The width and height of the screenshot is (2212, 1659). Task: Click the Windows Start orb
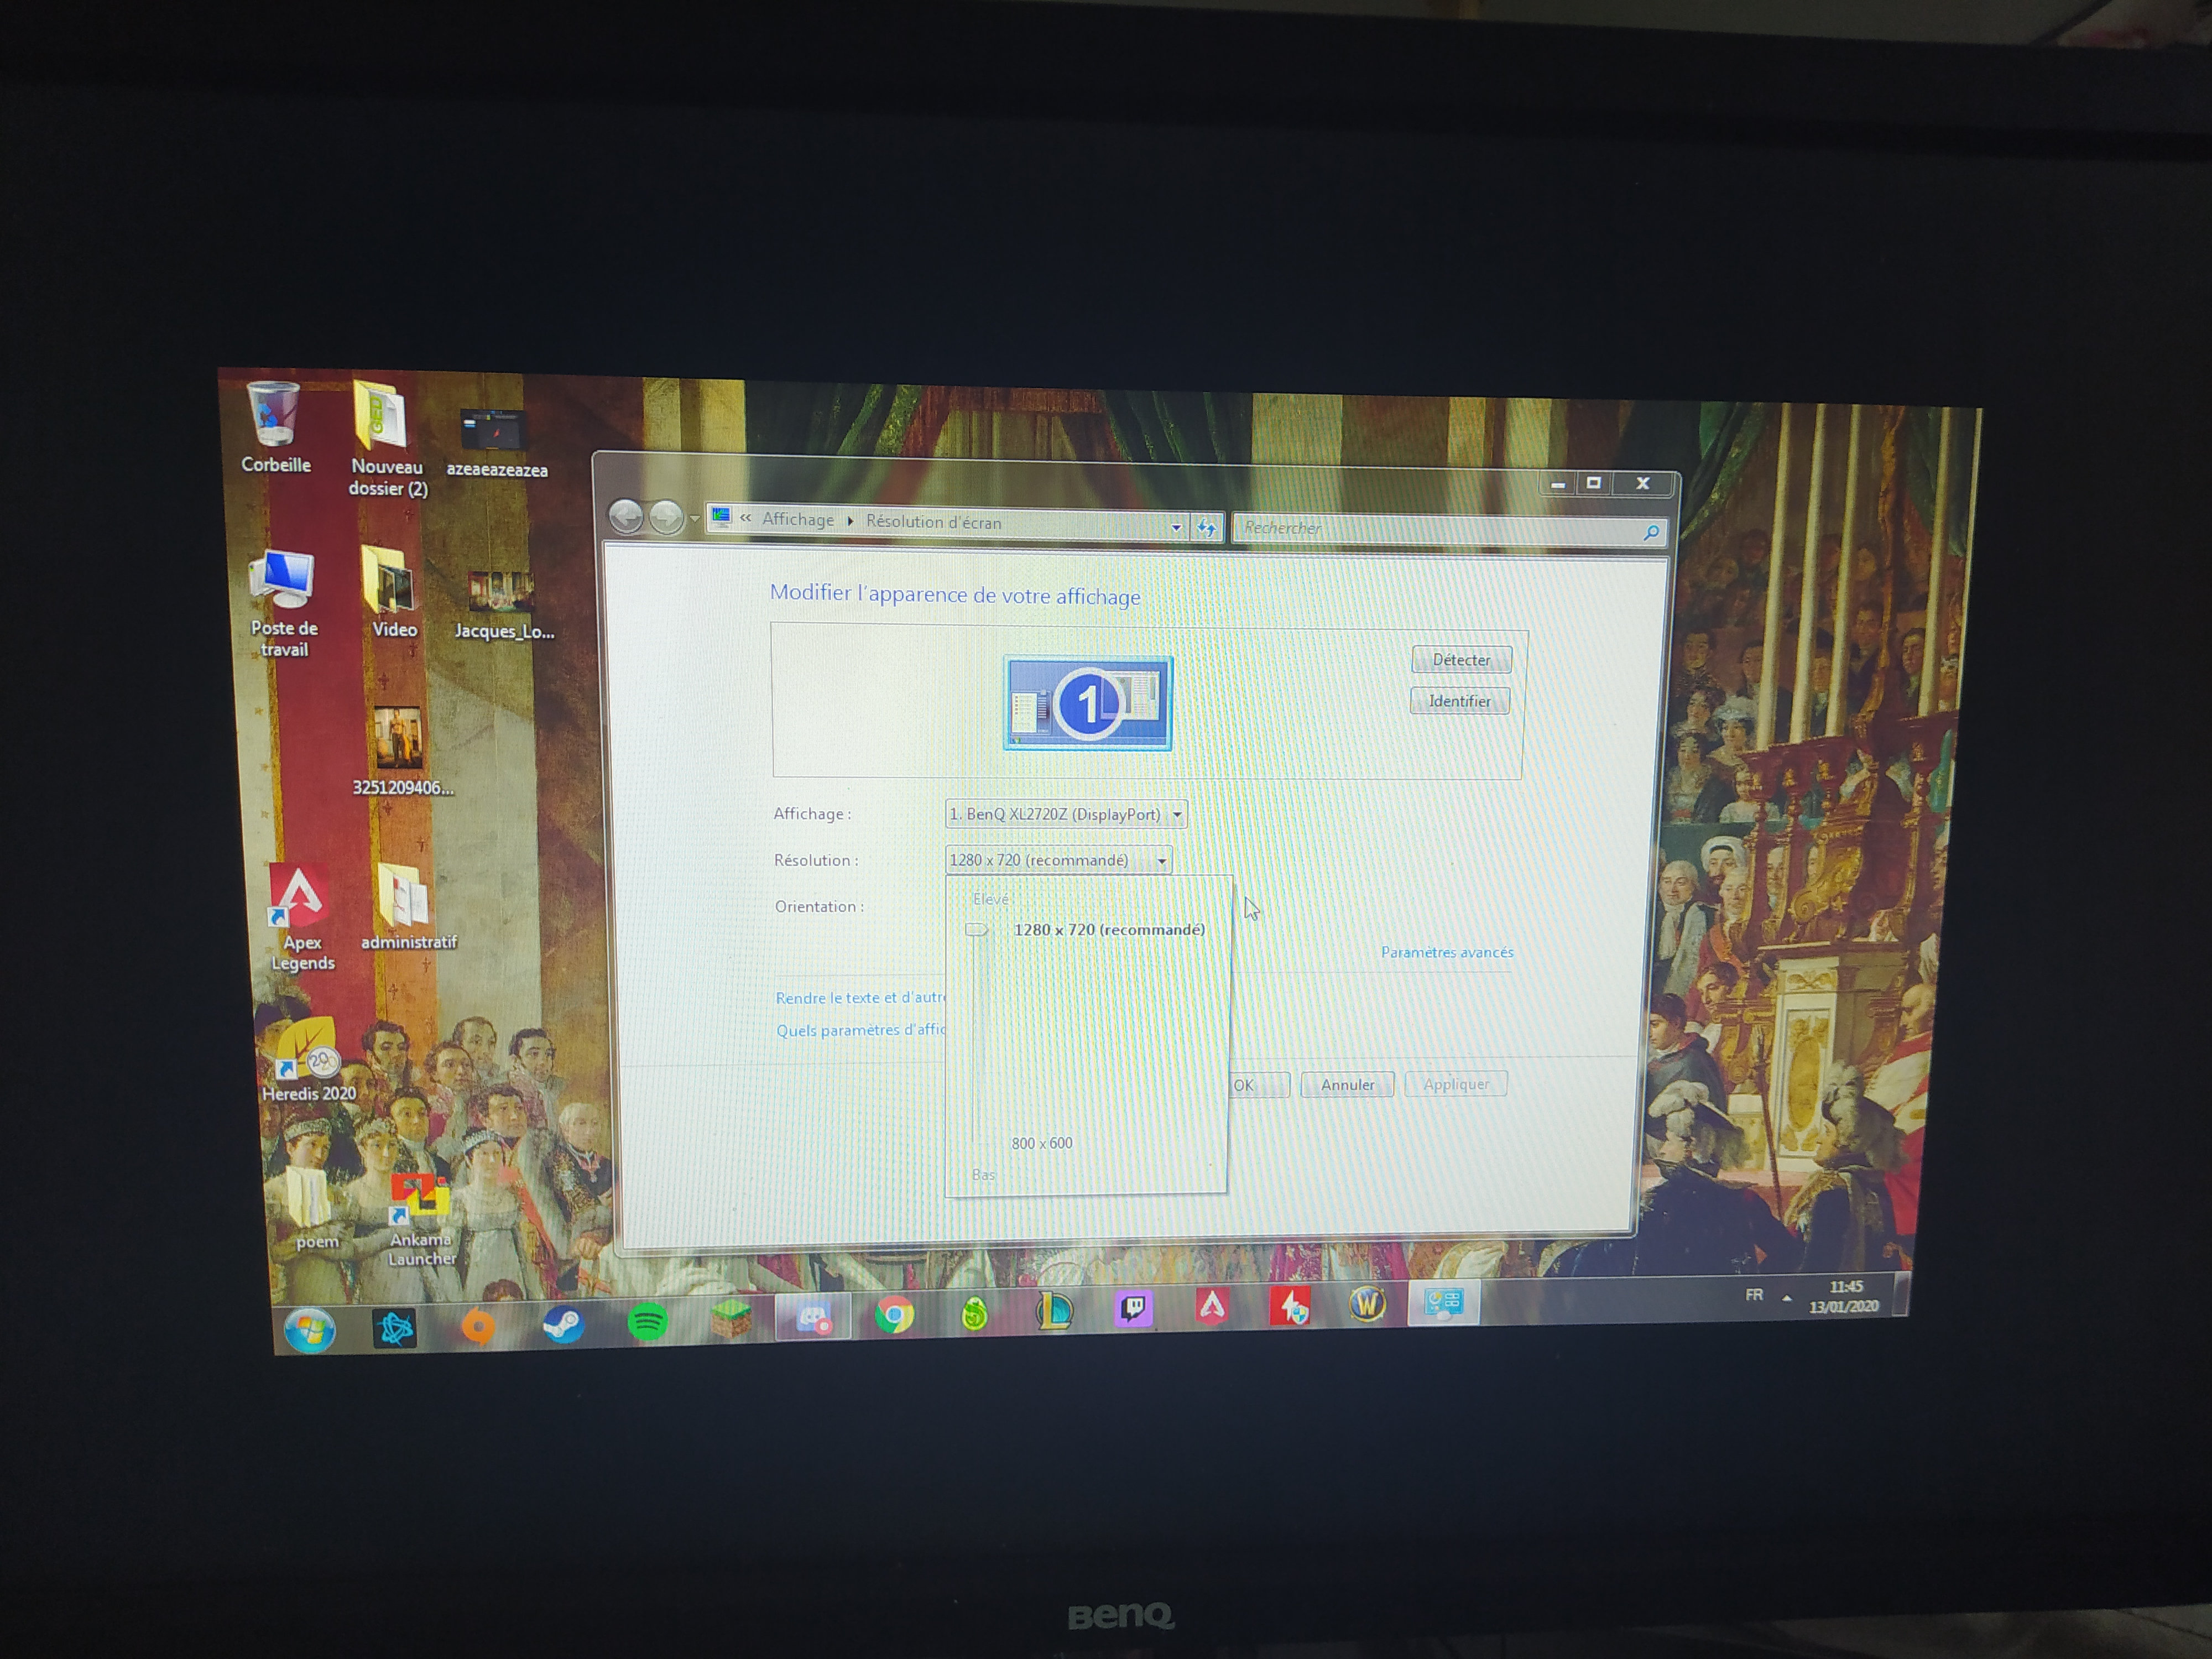[309, 1330]
